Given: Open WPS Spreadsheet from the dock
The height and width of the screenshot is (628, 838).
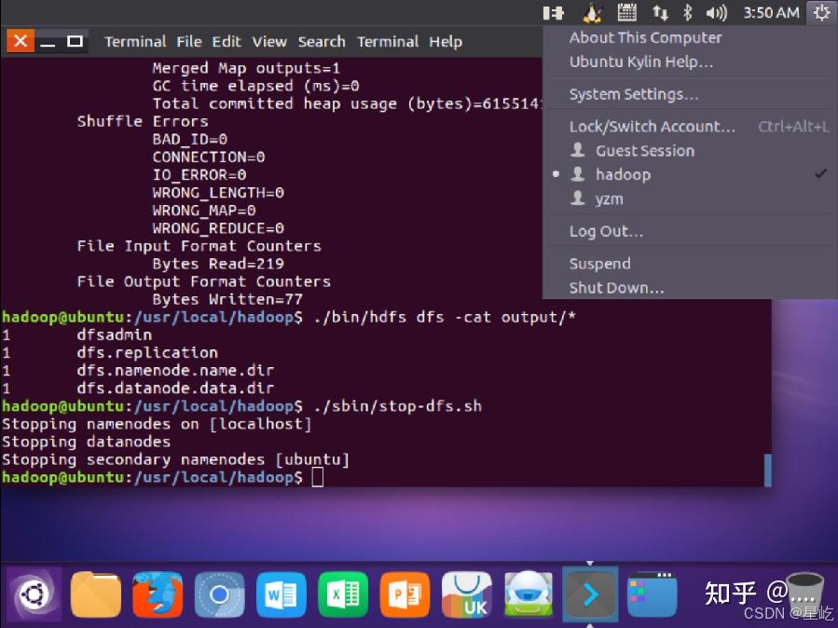Looking at the screenshot, I should [x=342, y=594].
